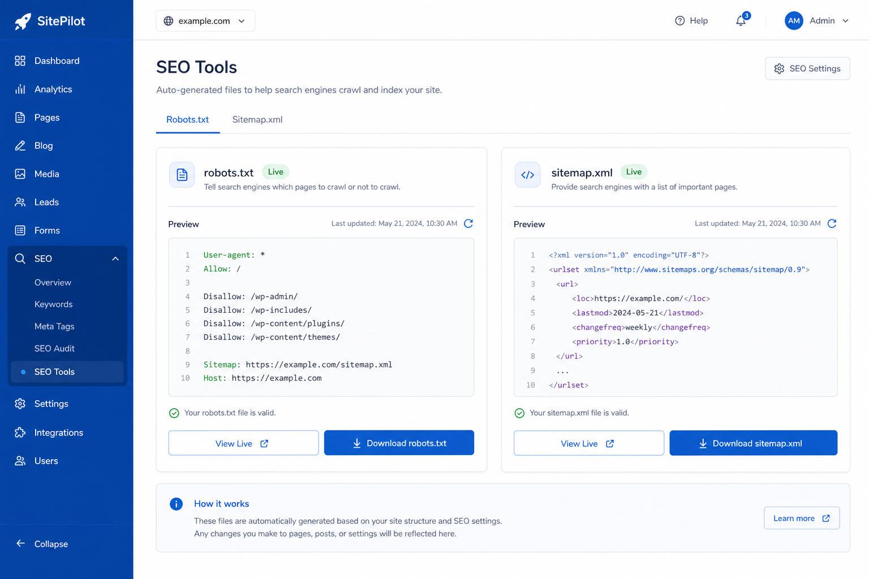The height and width of the screenshot is (579, 869).
Task: Click the Leads people icon
Action: coord(20,202)
